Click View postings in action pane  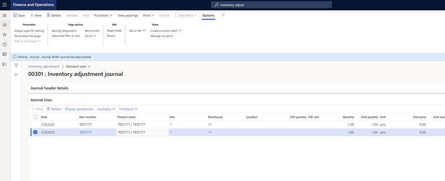pyautogui.click(x=128, y=15)
